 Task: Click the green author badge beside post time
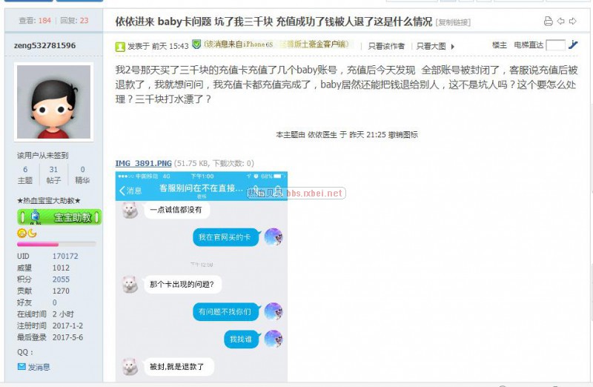click(x=120, y=47)
